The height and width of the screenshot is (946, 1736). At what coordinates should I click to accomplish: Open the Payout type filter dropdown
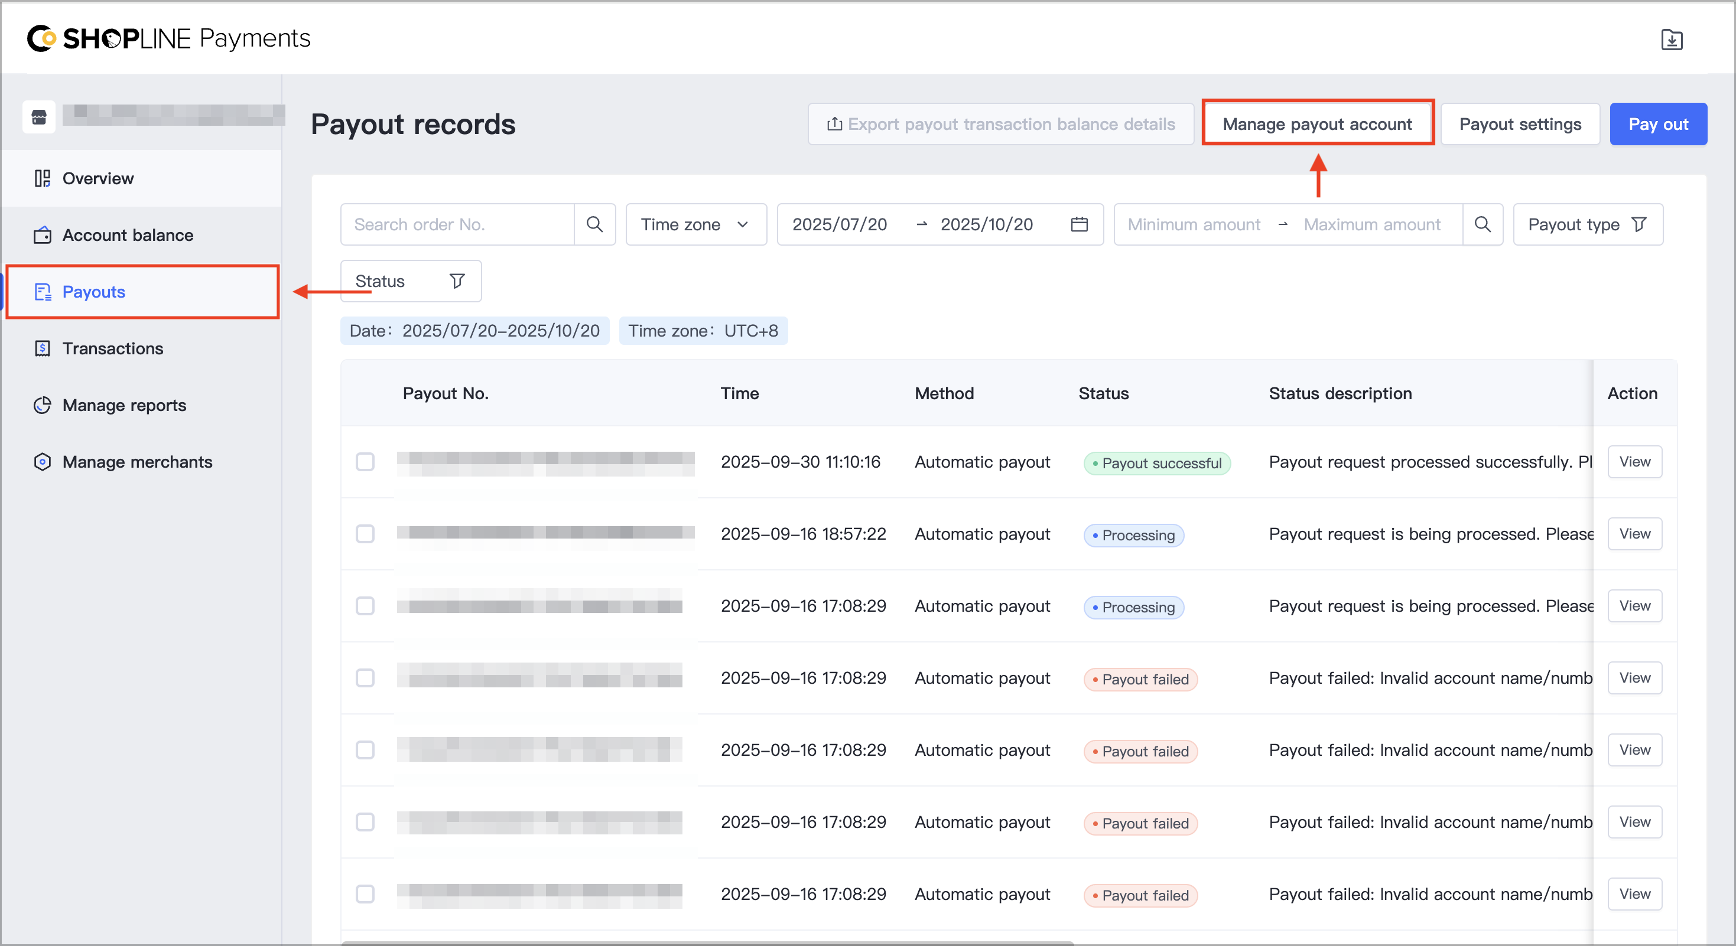(x=1588, y=224)
